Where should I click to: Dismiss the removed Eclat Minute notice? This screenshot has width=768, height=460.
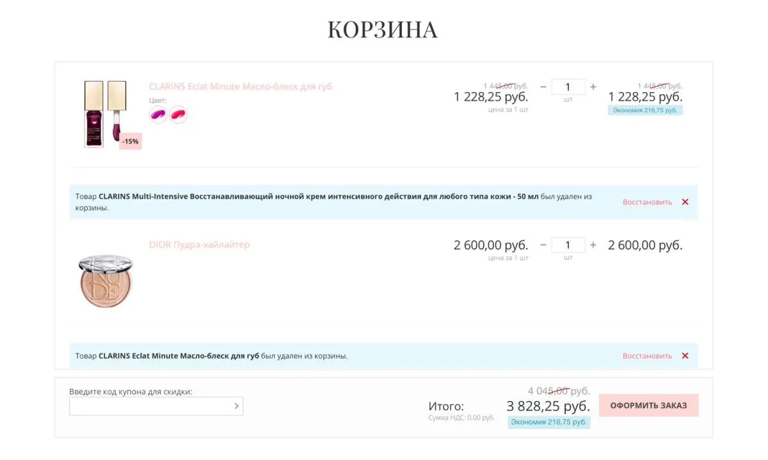coord(685,356)
